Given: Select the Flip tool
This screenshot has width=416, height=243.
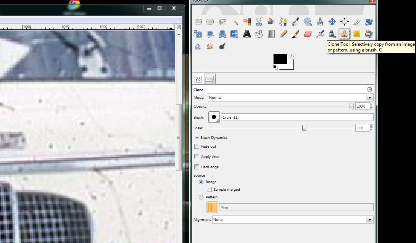Looking at the screenshot, I should (x=235, y=34).
